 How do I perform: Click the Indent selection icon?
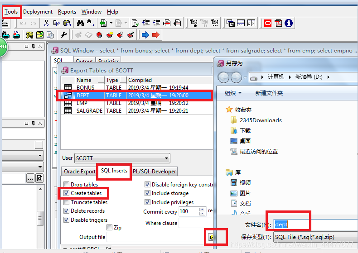[x=146, y=23]
